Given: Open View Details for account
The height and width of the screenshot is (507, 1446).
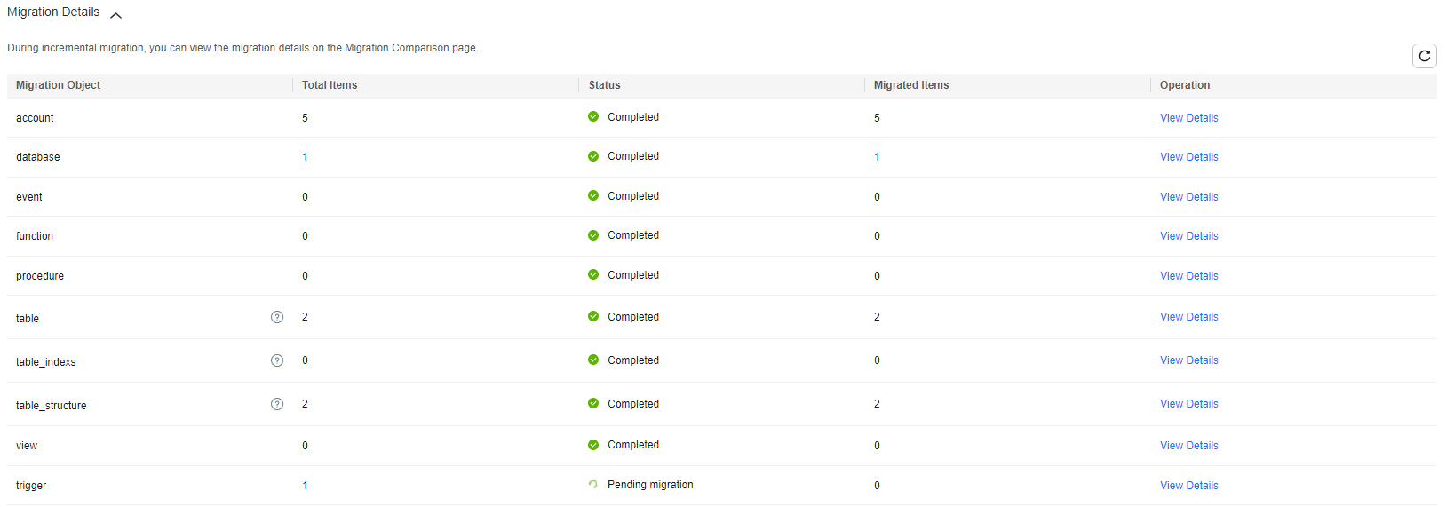Looking at the screenshot, I should click(x=1188, y=118).
